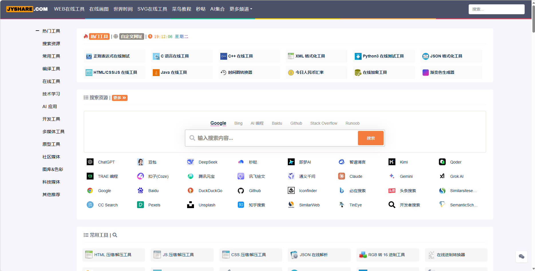
Task: Click inside the search input field
Action: (x=272, y=138)
